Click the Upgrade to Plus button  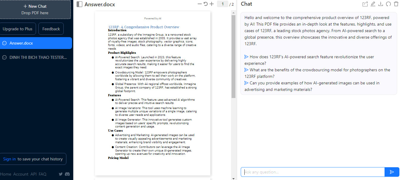18,29
